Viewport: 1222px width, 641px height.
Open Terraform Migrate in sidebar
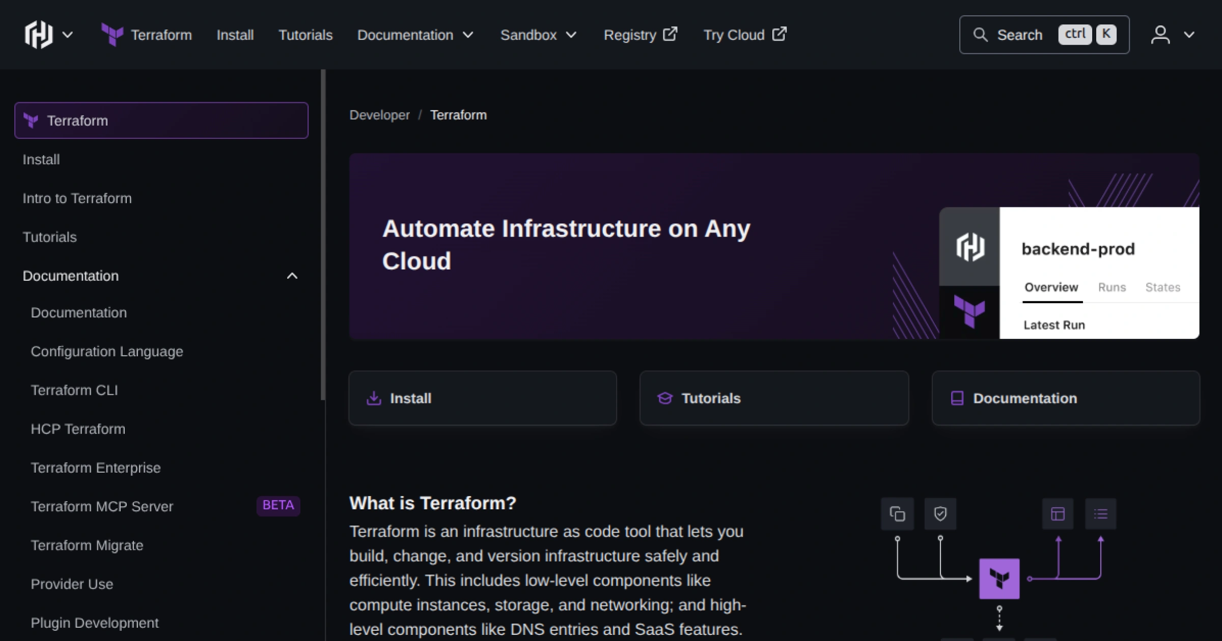pos(87,545)
